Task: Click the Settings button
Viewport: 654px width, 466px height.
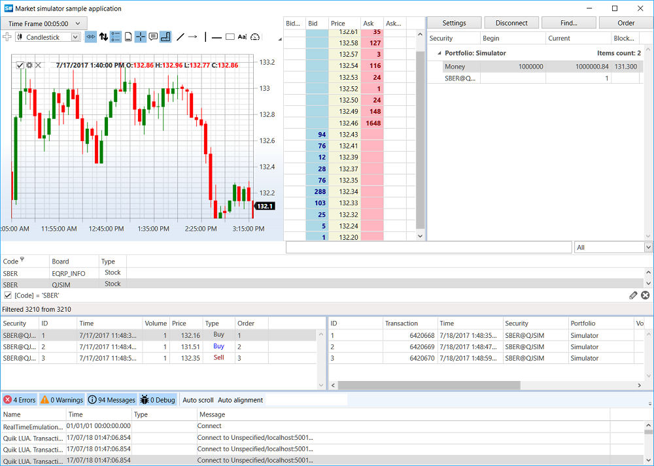Action: pos(455,23)
